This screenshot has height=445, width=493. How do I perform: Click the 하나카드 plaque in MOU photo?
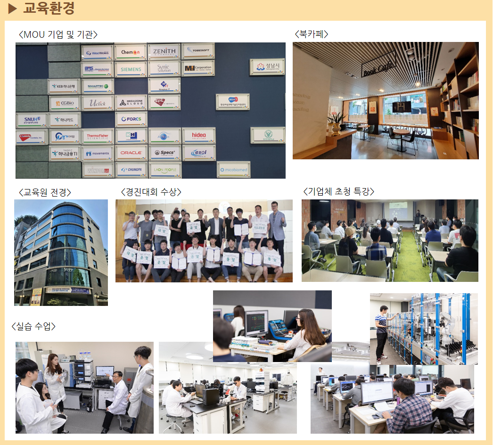(x=65, y=120)
